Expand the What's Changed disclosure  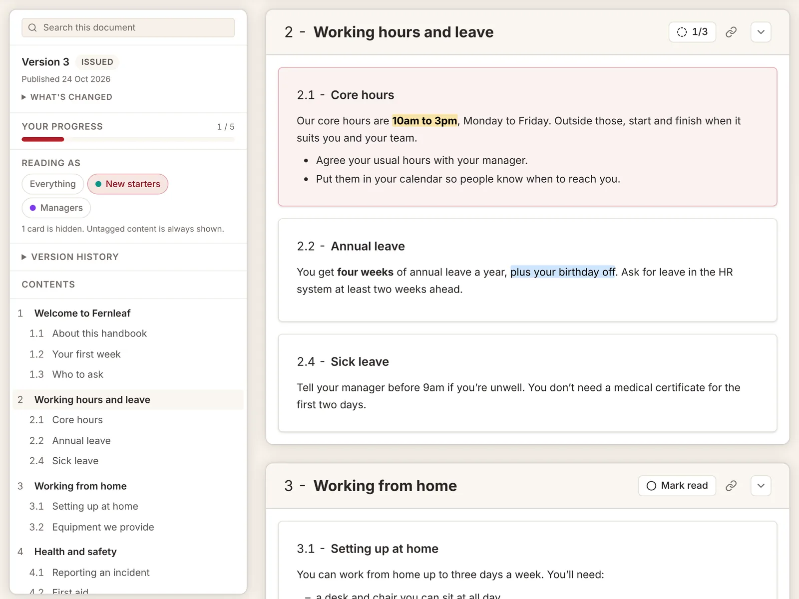(67, 97)
